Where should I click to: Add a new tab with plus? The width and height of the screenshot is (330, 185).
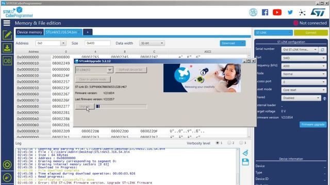tap(88, 32)
